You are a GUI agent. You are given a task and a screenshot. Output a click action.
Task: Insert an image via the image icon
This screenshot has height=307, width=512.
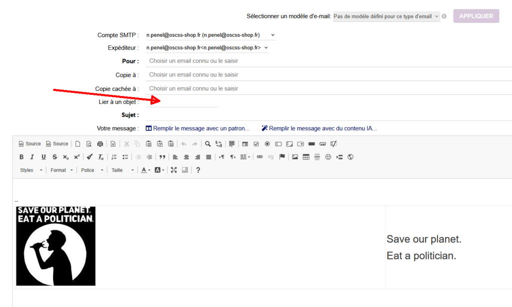[295, 157]
